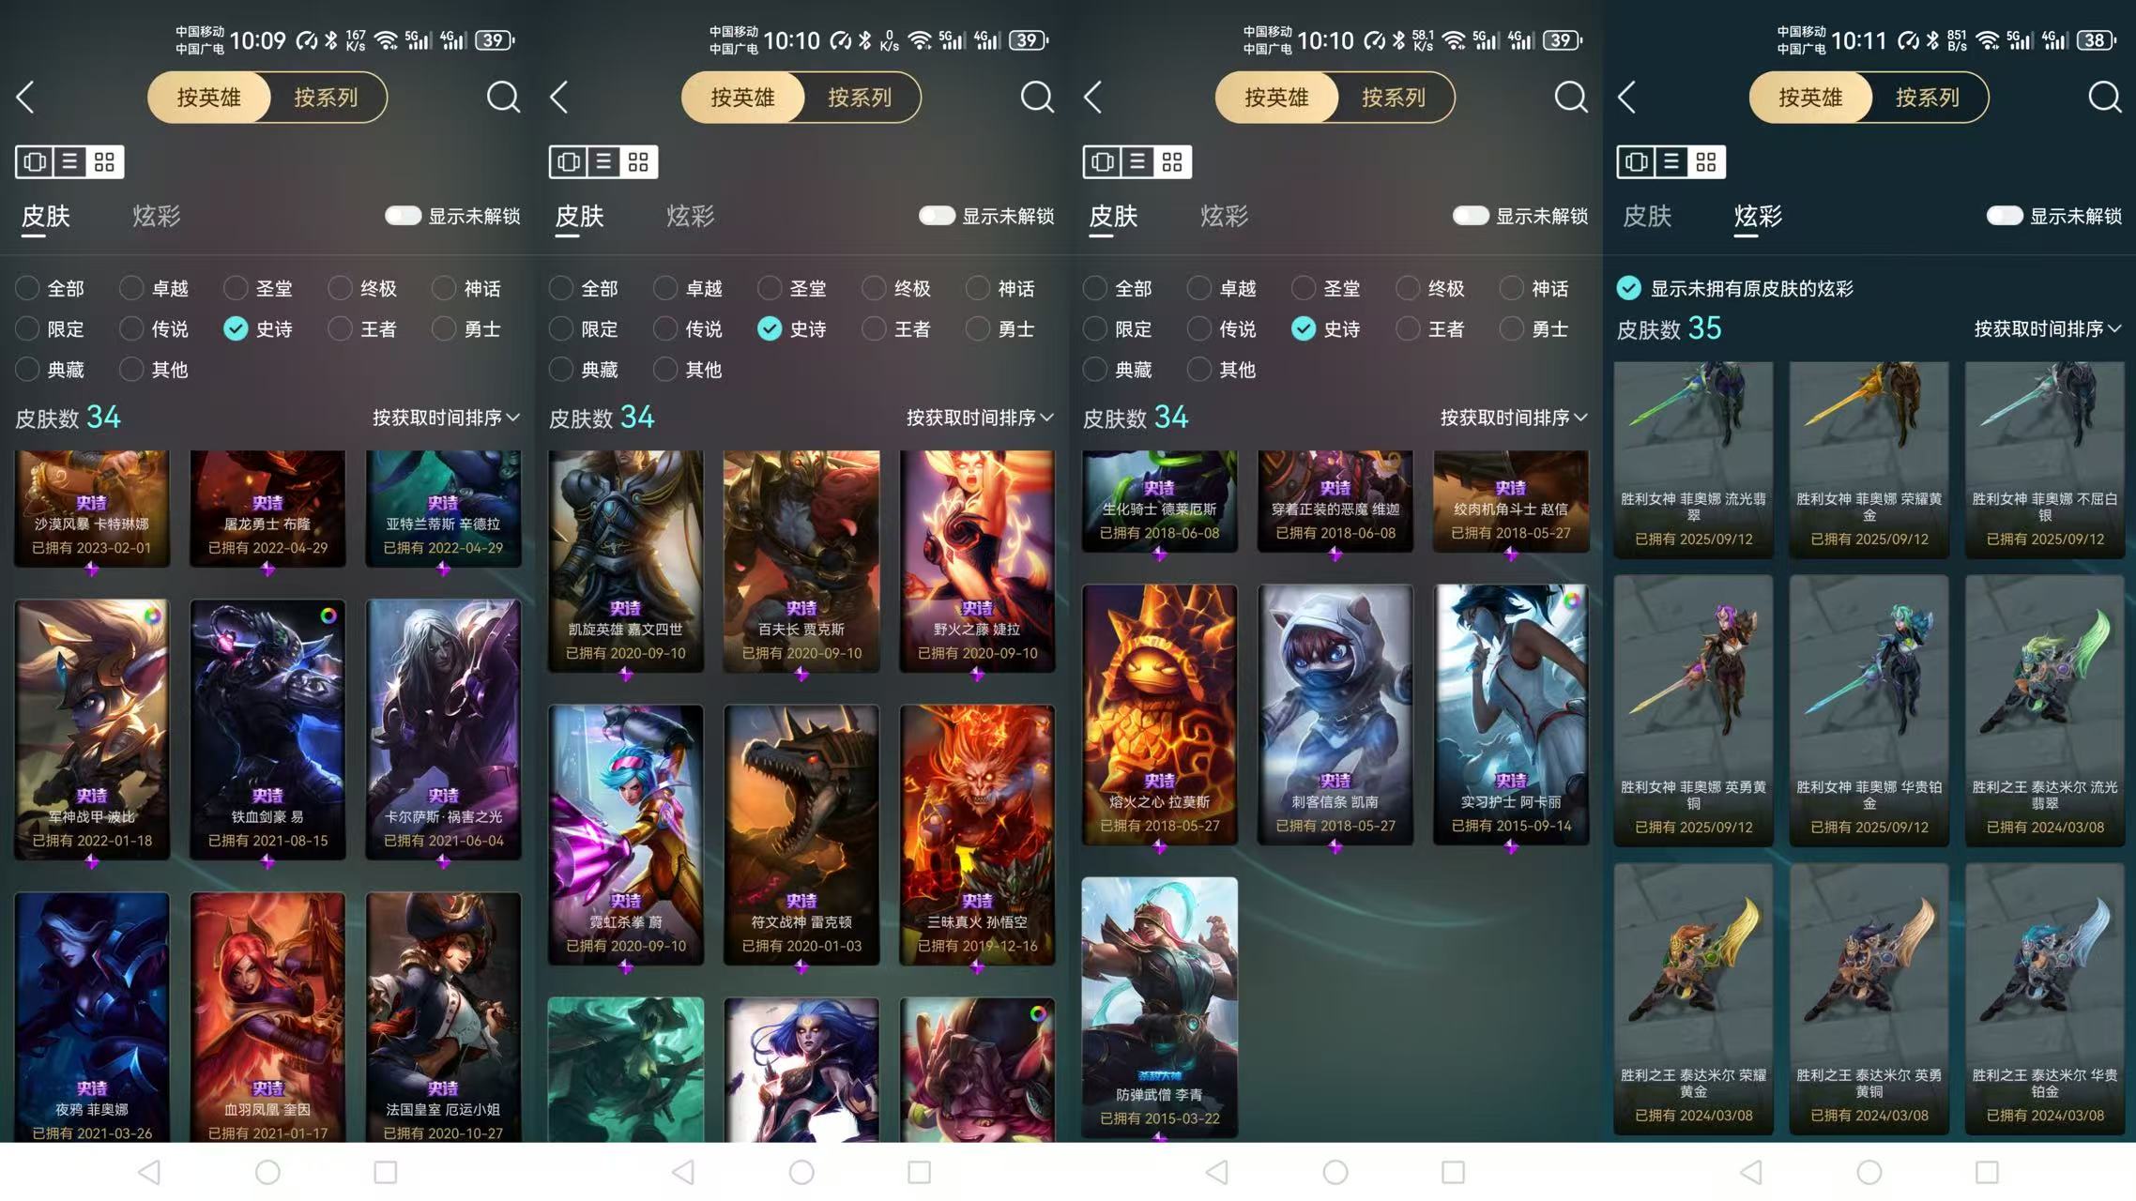Image resolution: width=2136 pixels, height=1201 pixels.
Task: Open 按获取时间排序 dropdown beside 皮肤数 35
Action: [2048, 329]
